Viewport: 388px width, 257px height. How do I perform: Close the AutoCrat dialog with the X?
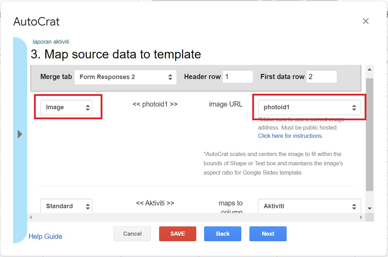click(x=366, y=21)
